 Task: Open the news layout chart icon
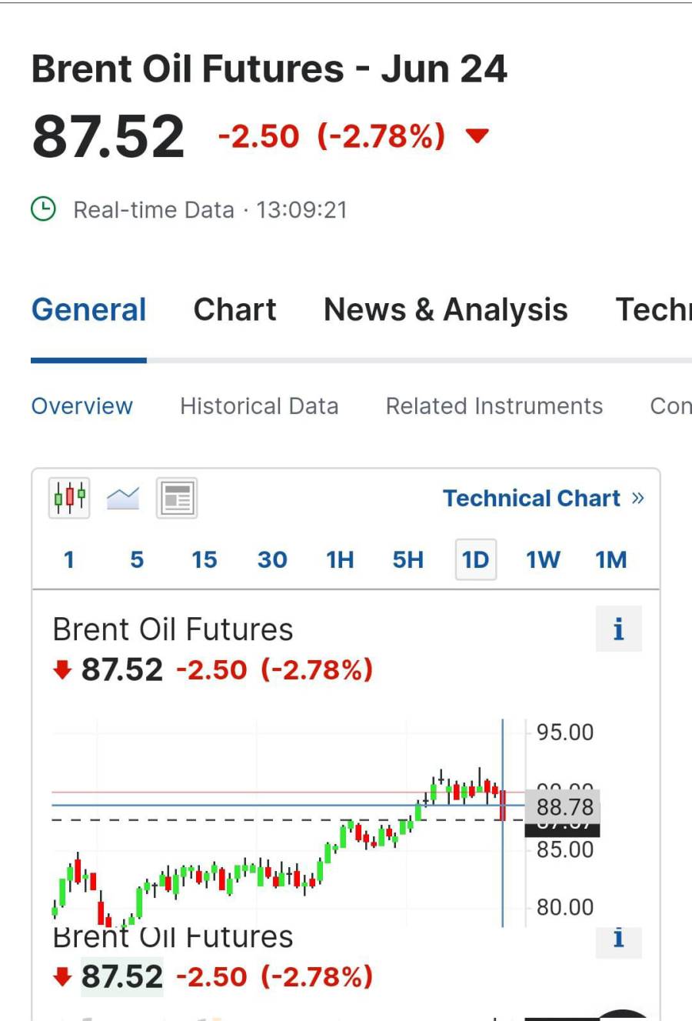coord(177,498)
